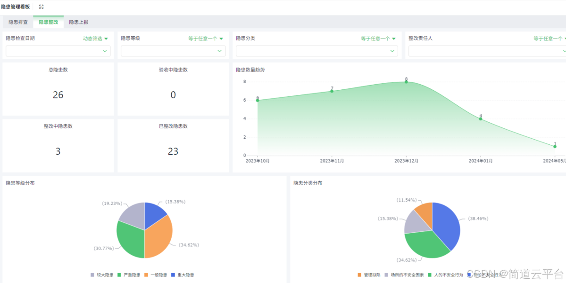Click the fullscreen expand icon beside 隐患管理看板
Screen dimensions: 566x283
(x=41, y=7)
